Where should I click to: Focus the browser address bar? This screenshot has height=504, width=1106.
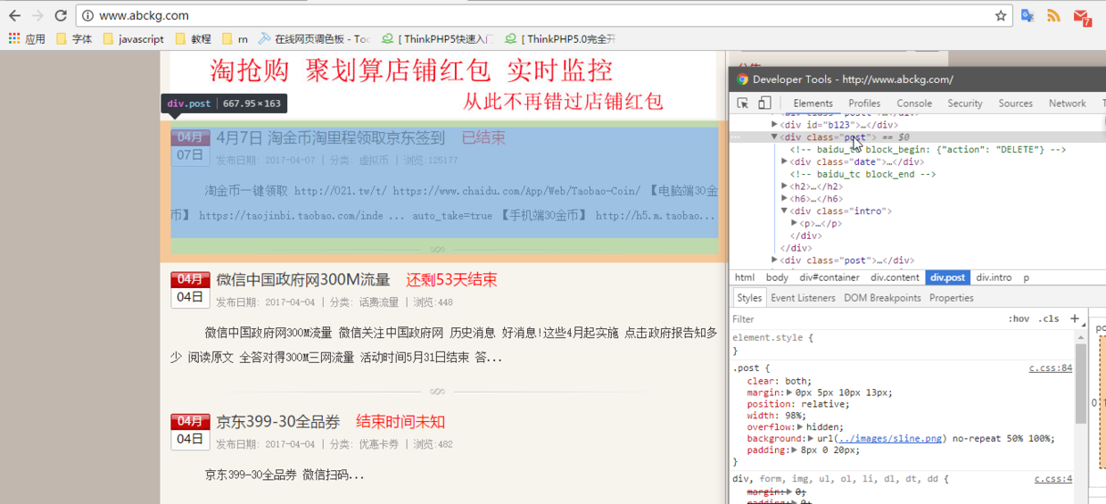[544, 15]
